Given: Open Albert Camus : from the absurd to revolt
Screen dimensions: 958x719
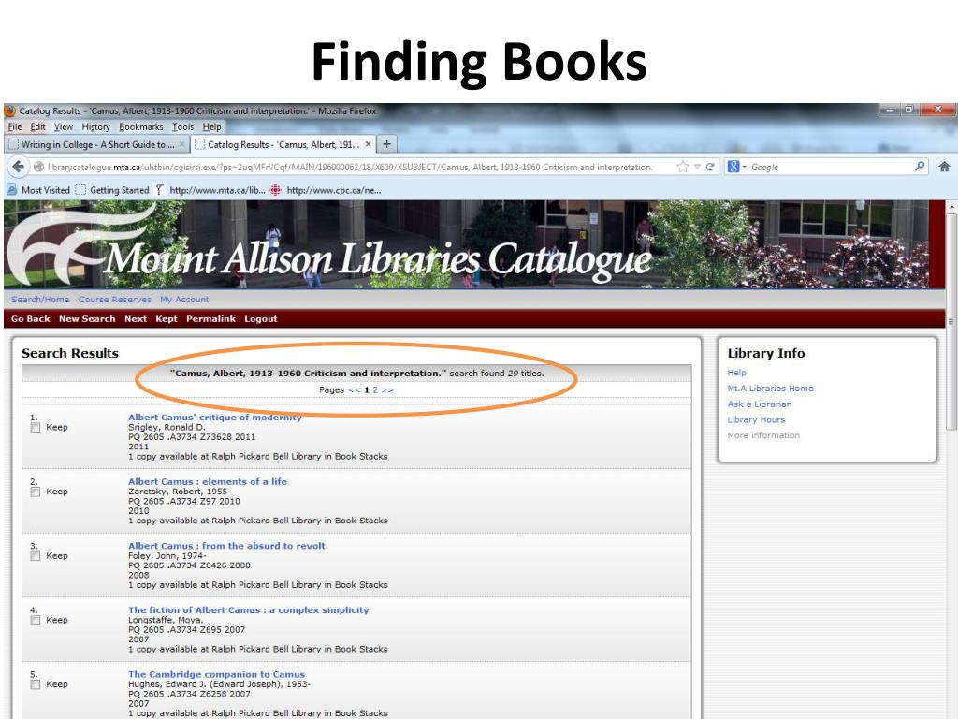Looking at the screenshot, I should 226,546.
